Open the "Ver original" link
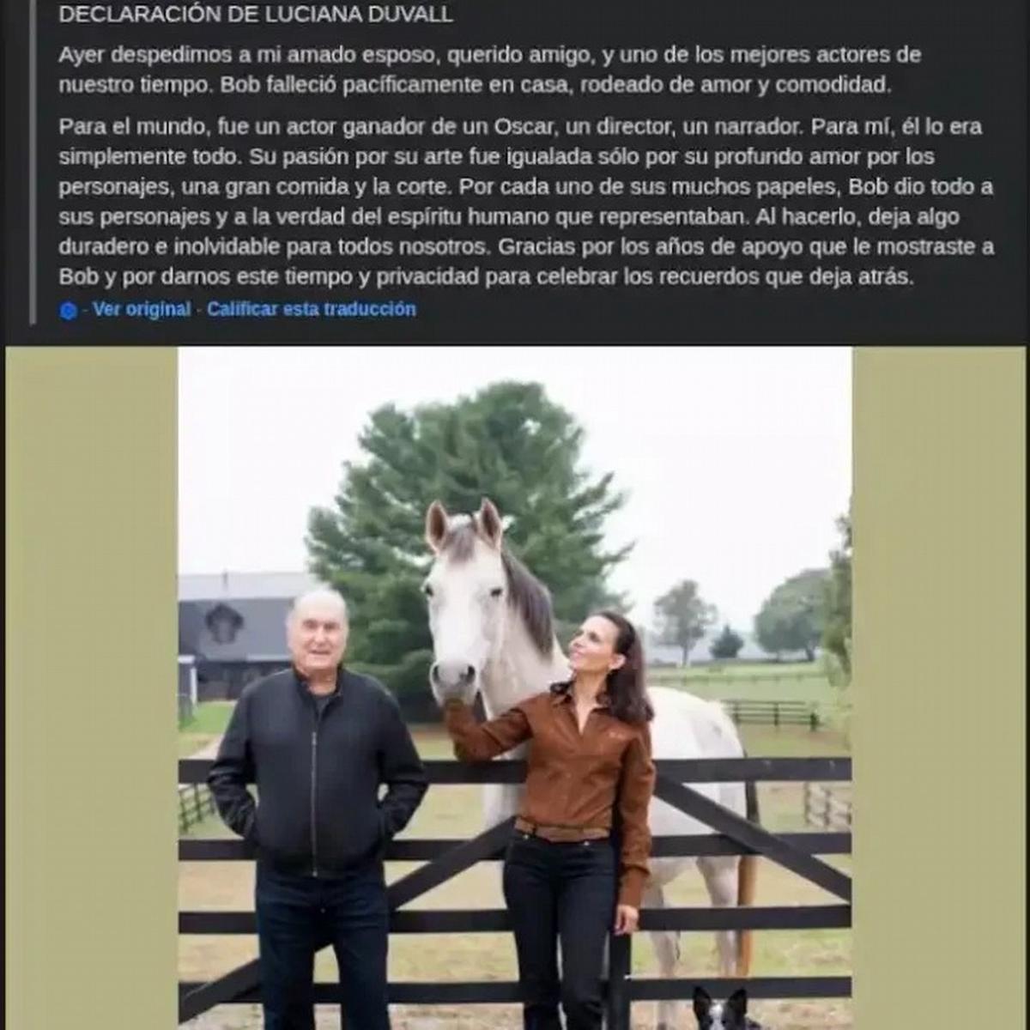The height and width of the screenshot is (1030, 1030). [142, 309]
